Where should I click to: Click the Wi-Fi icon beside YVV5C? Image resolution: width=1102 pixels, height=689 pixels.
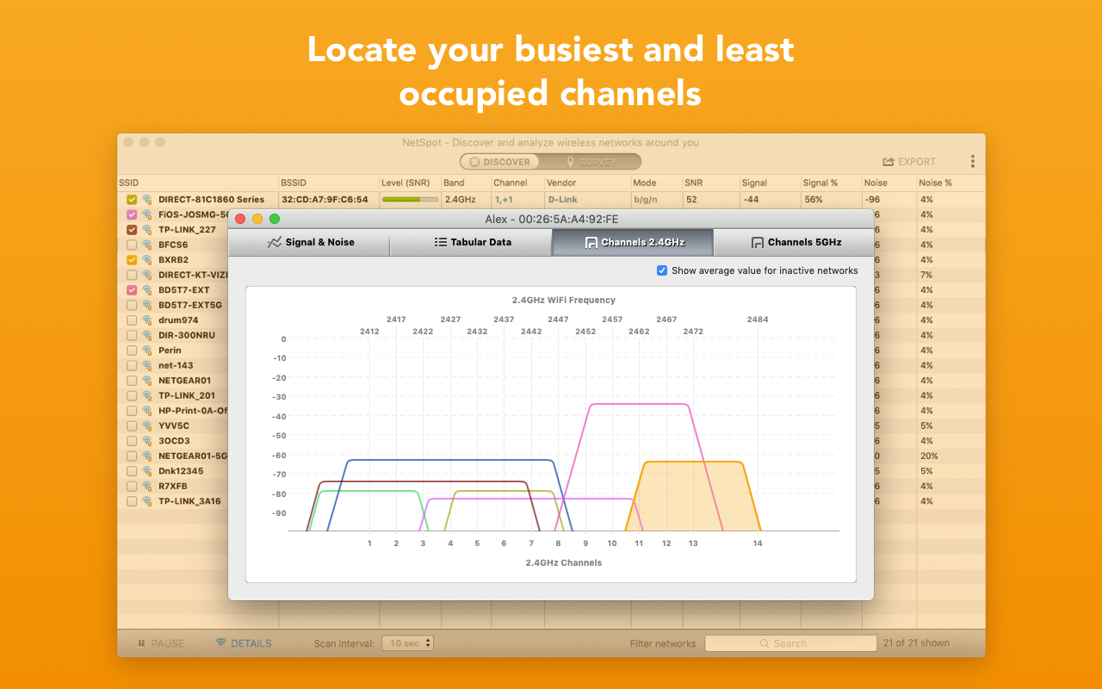coord(147,425)
